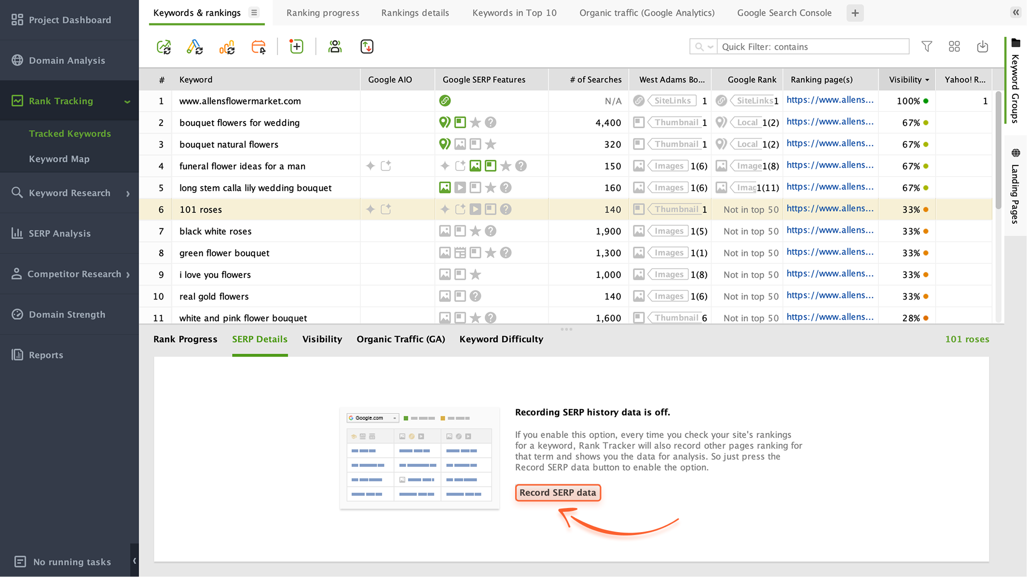Click video SERP feature icon for long stem calla lily row

(460, 188)
